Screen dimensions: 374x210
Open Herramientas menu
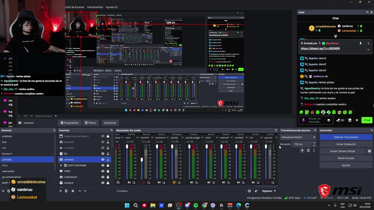(95, 7)
